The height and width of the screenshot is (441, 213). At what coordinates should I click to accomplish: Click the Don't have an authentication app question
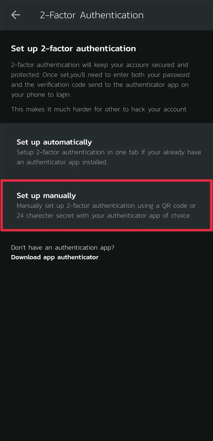click(62, 247)
